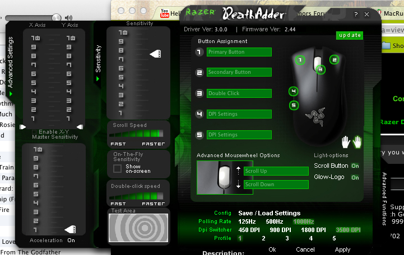Switch to Profile 1
Image resolution: width=404 pixels, height=255 pixels.
pyautogui.click(x=240, y=238)
